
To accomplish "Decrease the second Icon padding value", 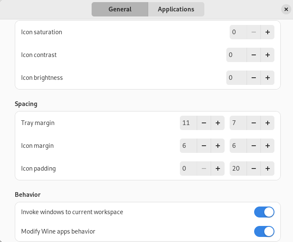I will coord(254,169).
